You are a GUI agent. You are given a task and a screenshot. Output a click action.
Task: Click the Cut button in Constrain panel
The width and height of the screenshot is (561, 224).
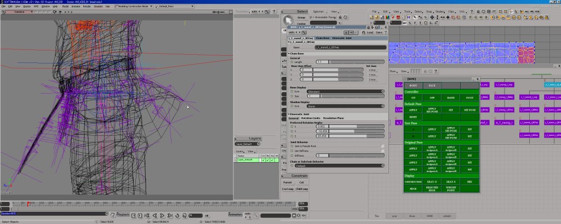point(301,182)
